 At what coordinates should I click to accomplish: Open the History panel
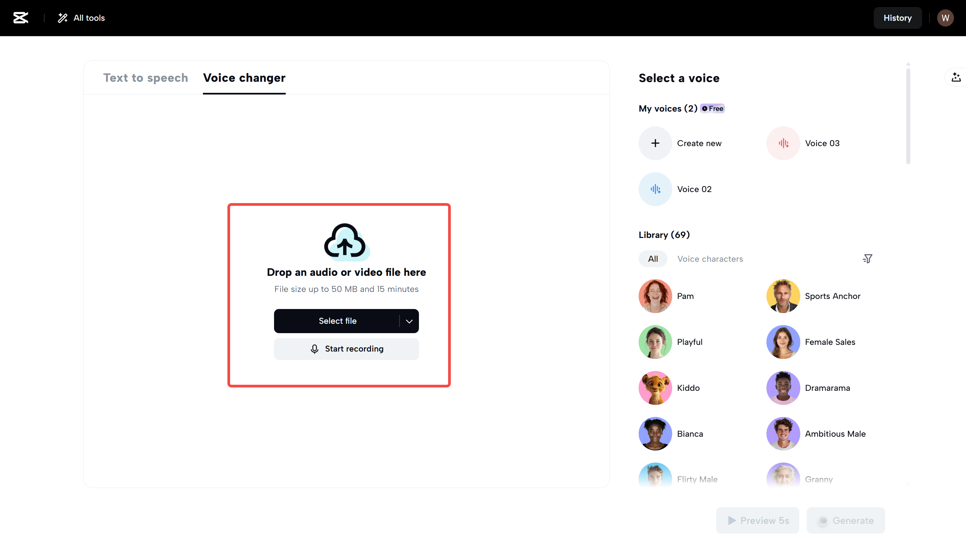pyautogui.click(x=897, y=18)
